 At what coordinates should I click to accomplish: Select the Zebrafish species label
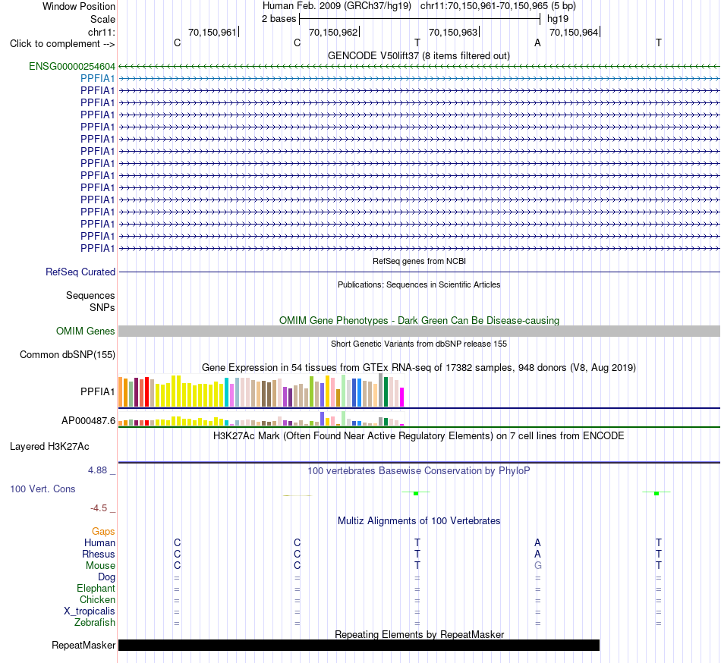(95, 623)
